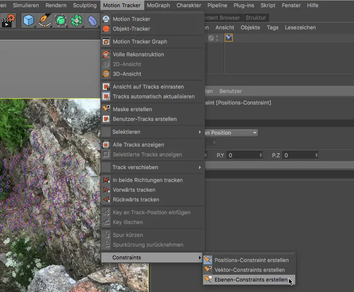Choose Motion Tracker Graph from the menu

point(152,42)
